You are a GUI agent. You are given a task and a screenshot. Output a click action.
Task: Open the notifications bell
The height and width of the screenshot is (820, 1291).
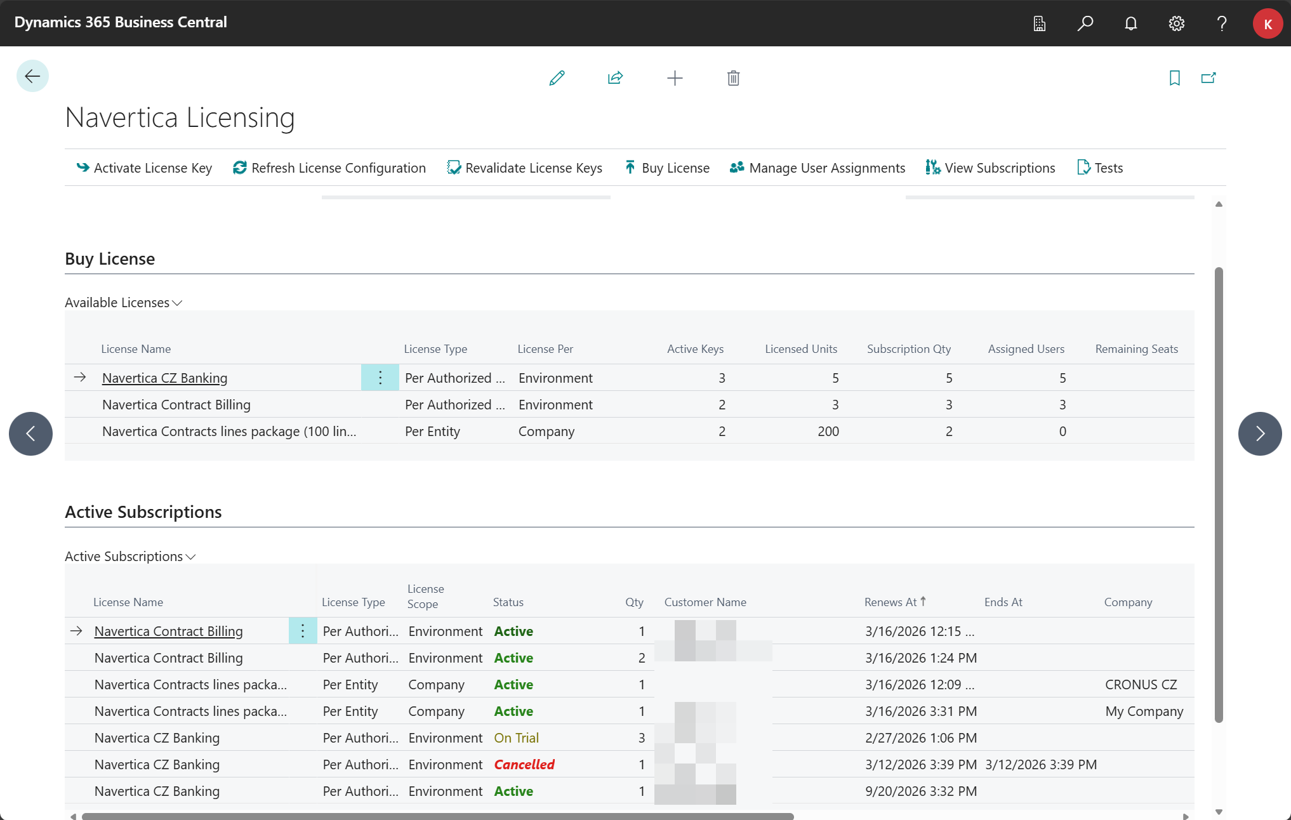pos(1131,23)
